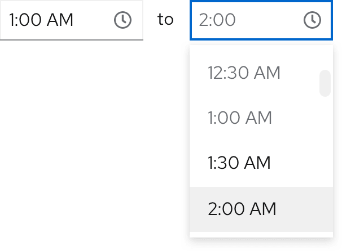Image resolution: width=342 pixels, height=251 pixels.
Task: Pick 1:30 AM as the end time
Action: point(239,163)
